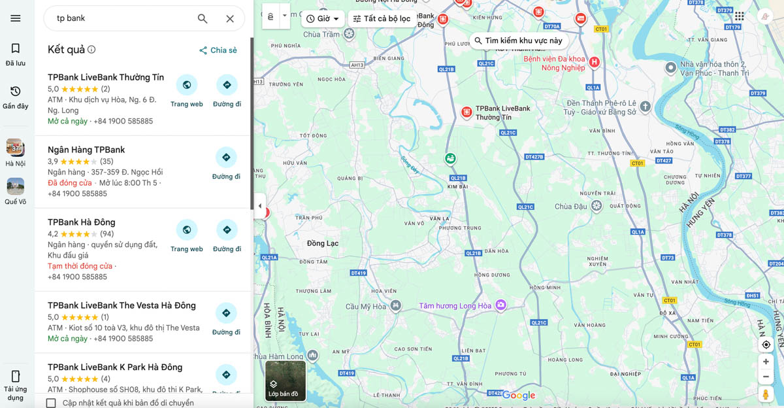Open the hamburger main menu
784x408 pixels.
point(16,18)
